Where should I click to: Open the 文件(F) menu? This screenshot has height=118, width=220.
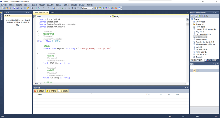point(4,5)
